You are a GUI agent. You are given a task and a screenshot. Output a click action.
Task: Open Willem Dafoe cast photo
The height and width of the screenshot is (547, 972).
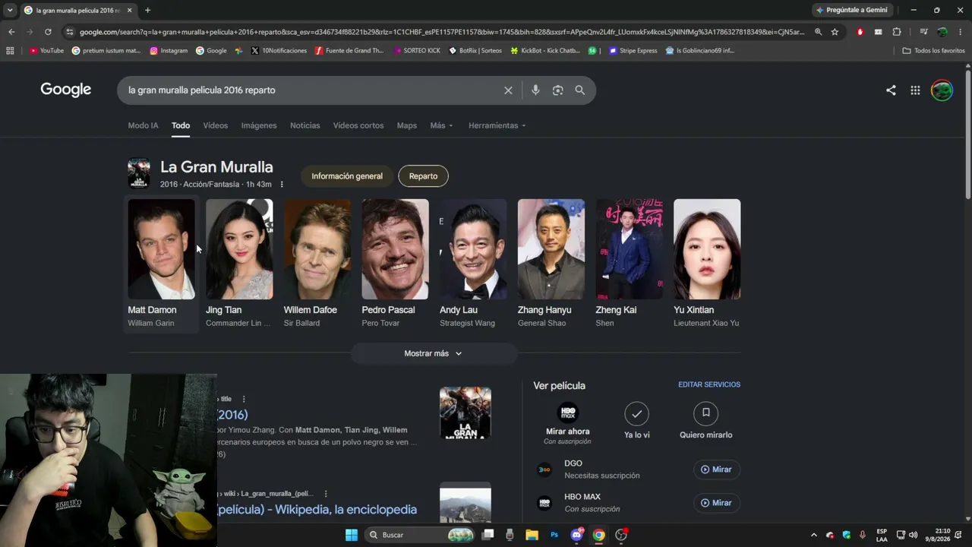point(317,249)
